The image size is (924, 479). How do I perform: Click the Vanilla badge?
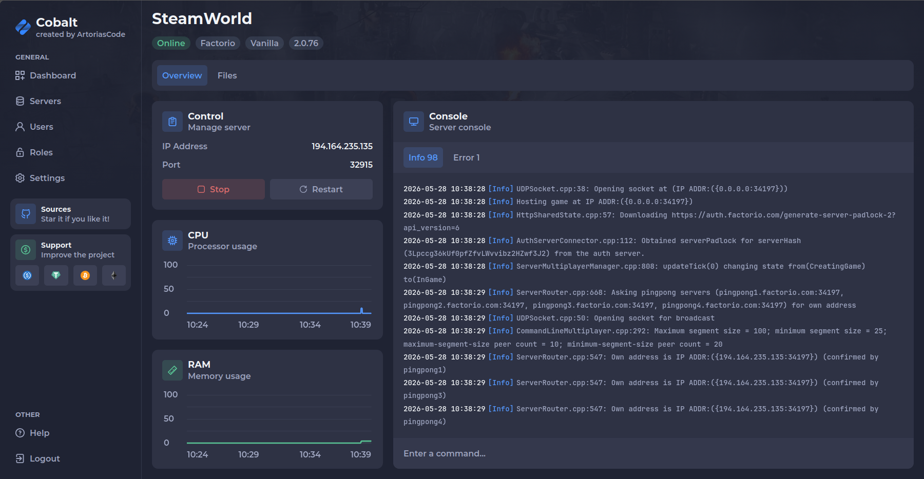point(264,43)
